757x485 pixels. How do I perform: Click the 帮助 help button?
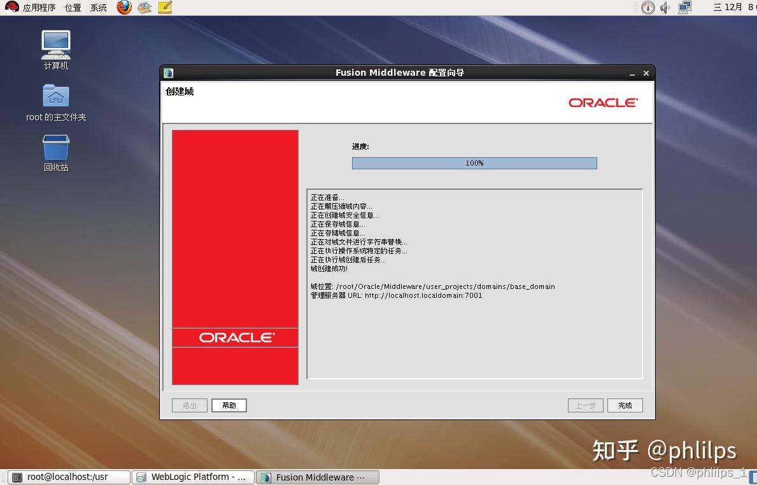229,405
